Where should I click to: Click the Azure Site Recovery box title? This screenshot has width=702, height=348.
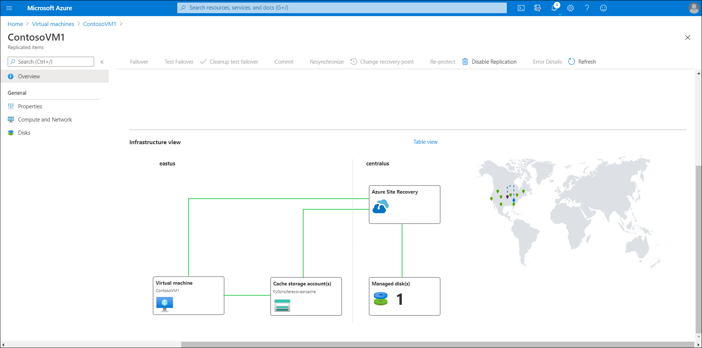395,192
